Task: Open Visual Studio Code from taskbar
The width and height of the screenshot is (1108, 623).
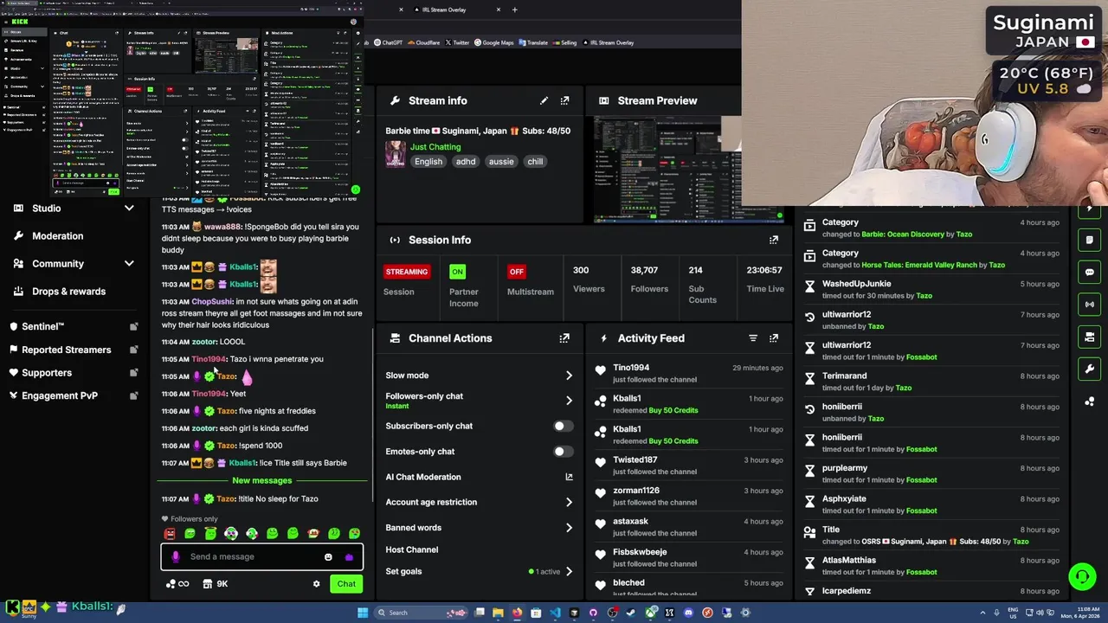Action: (555, 613)
